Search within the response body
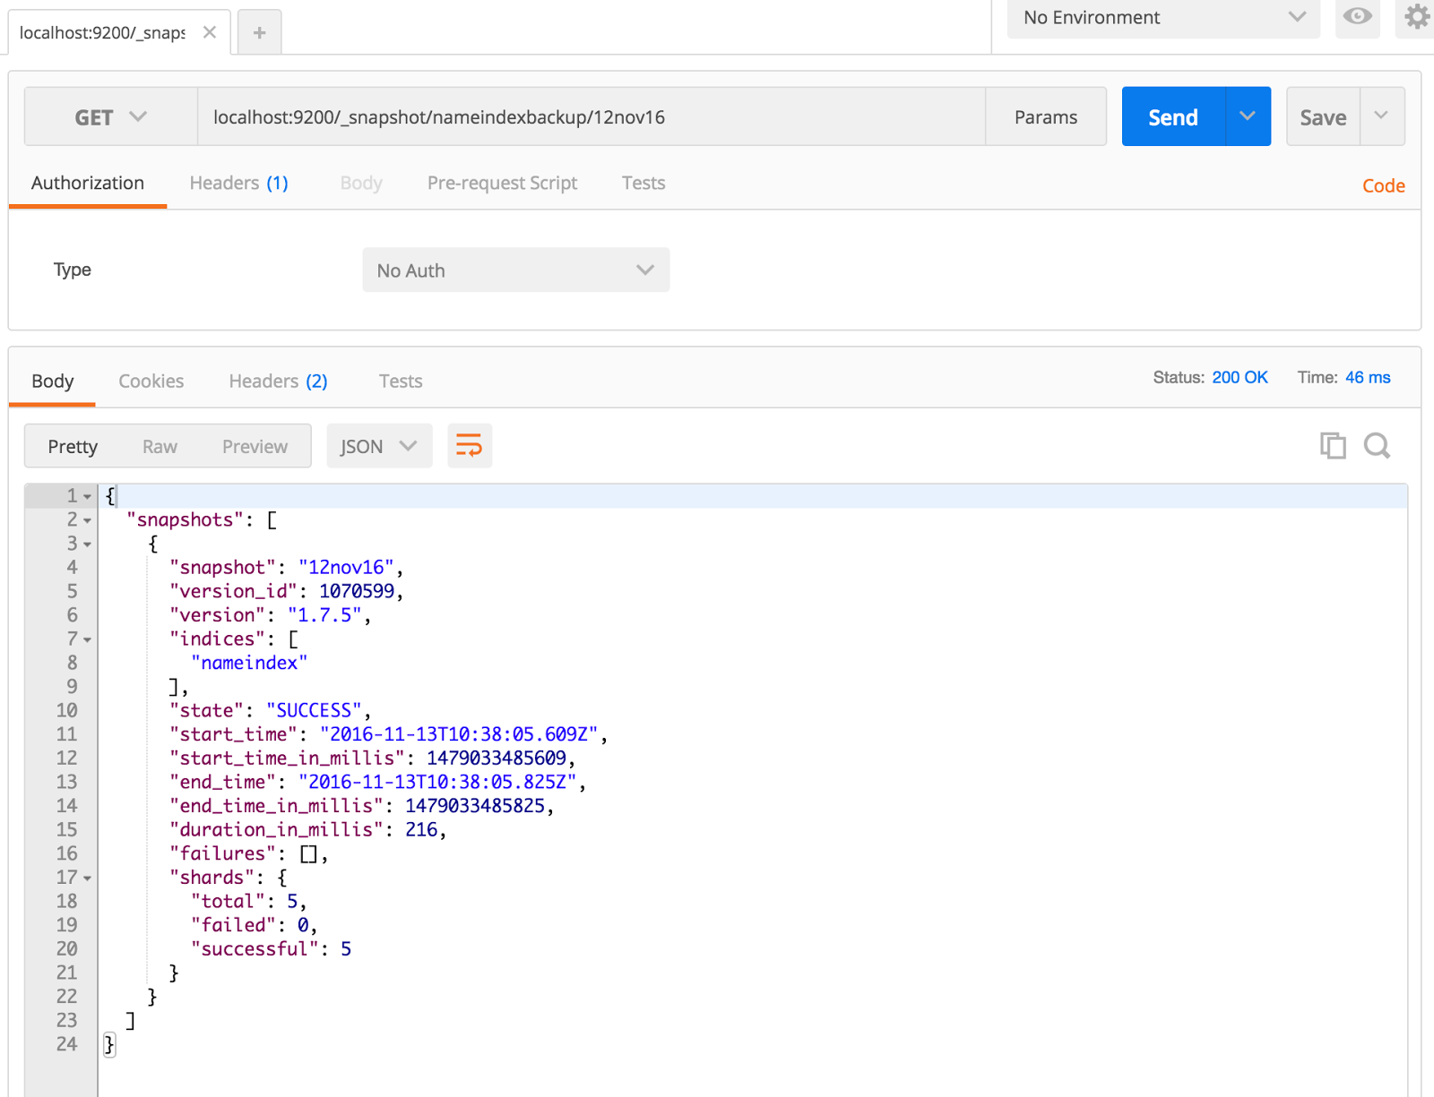Screen dimensions: 1434x1097 [1378, 445]
